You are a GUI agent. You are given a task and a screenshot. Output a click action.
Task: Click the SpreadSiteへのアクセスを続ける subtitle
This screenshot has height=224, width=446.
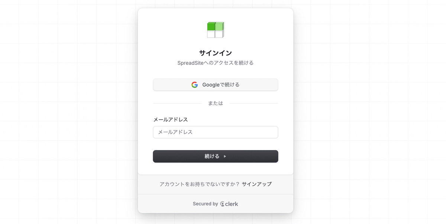point(216,63)
